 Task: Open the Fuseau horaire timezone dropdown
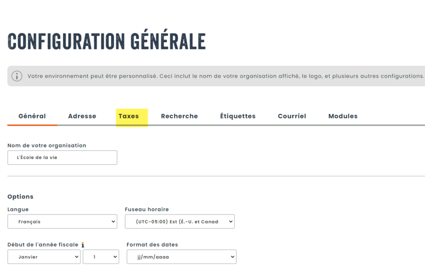click(180, 222)
